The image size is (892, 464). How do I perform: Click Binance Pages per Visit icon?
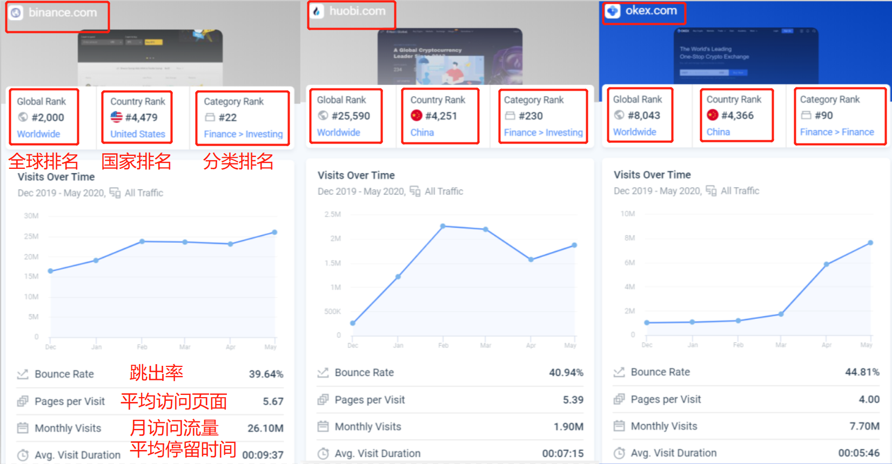pyautogui.click(x=23, y=401)
